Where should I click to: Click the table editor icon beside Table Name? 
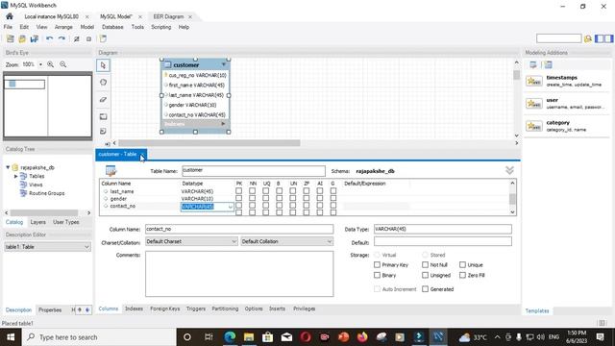(x=111, y=171)
